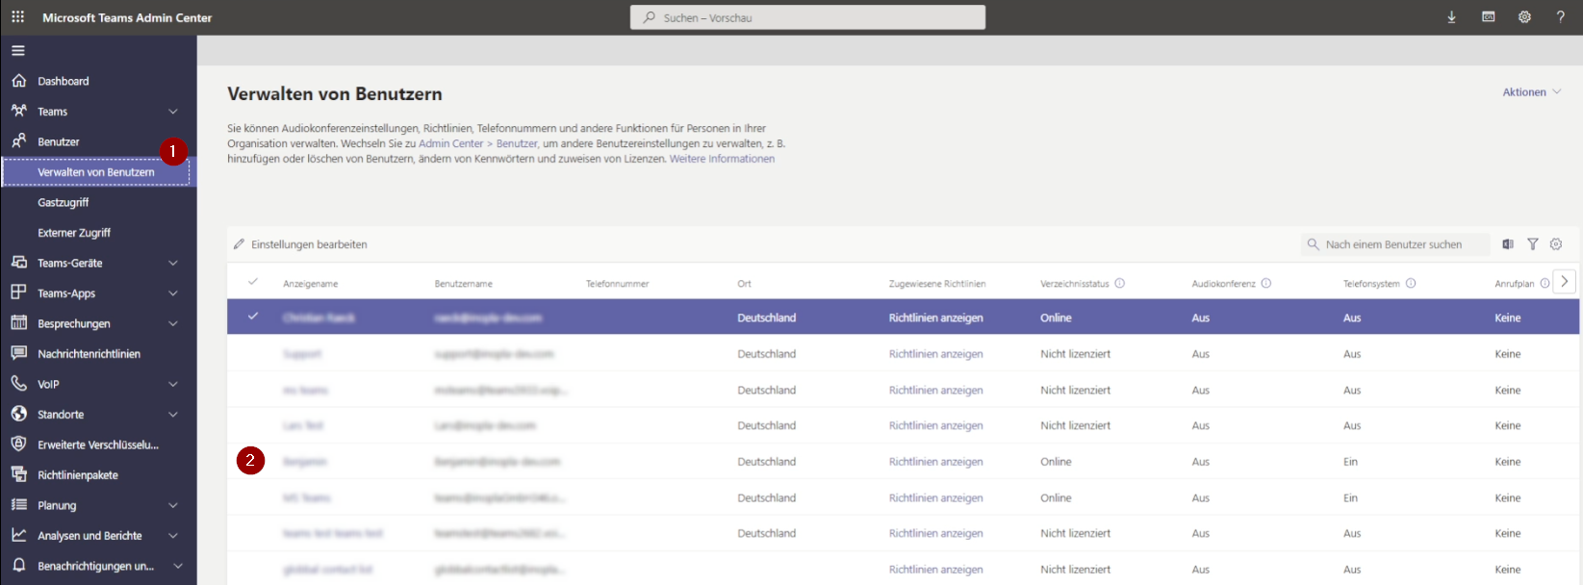Screen dimensions: 1583x585
Task: Click the Teams people icon in sidebar
Action: pos(19,111)
